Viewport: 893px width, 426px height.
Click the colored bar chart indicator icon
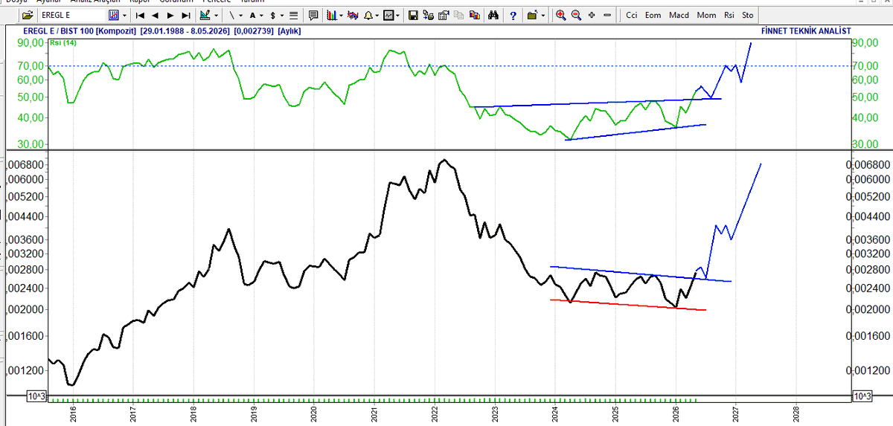pyautogui.click(x=332, y=15)
